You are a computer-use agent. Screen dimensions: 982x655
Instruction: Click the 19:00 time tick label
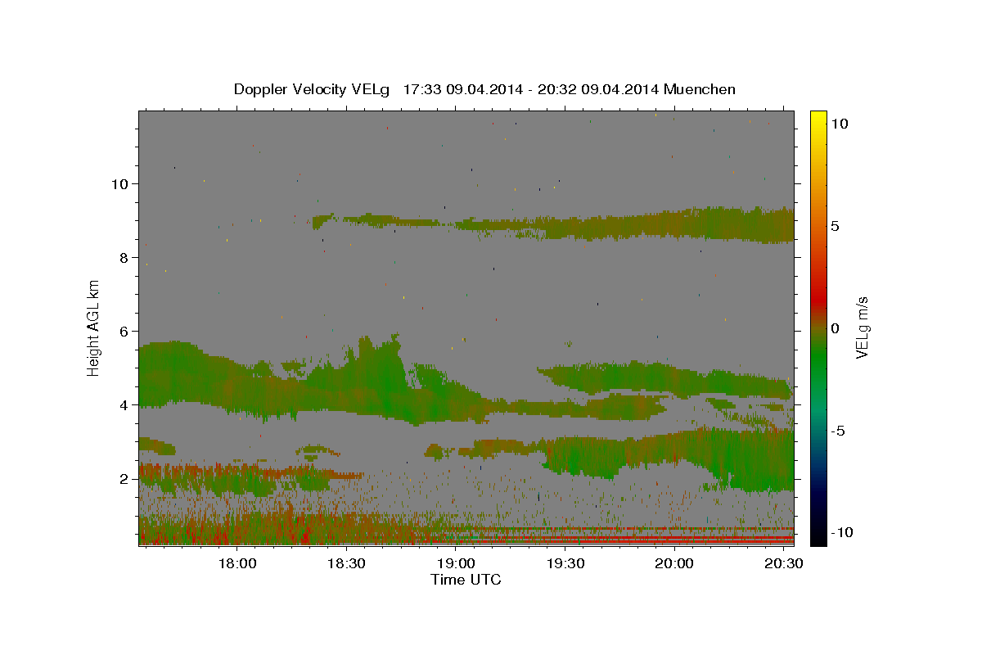[457, 563]
